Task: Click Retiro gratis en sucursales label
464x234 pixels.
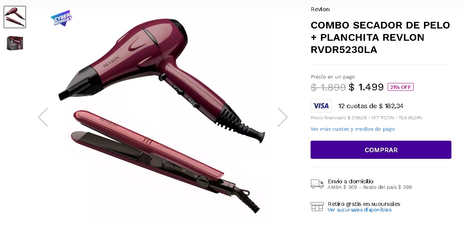Action: (364, 204)
